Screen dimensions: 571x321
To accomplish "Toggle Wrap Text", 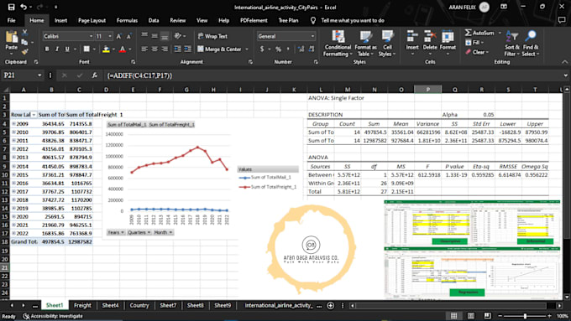I will coord(212,36).
